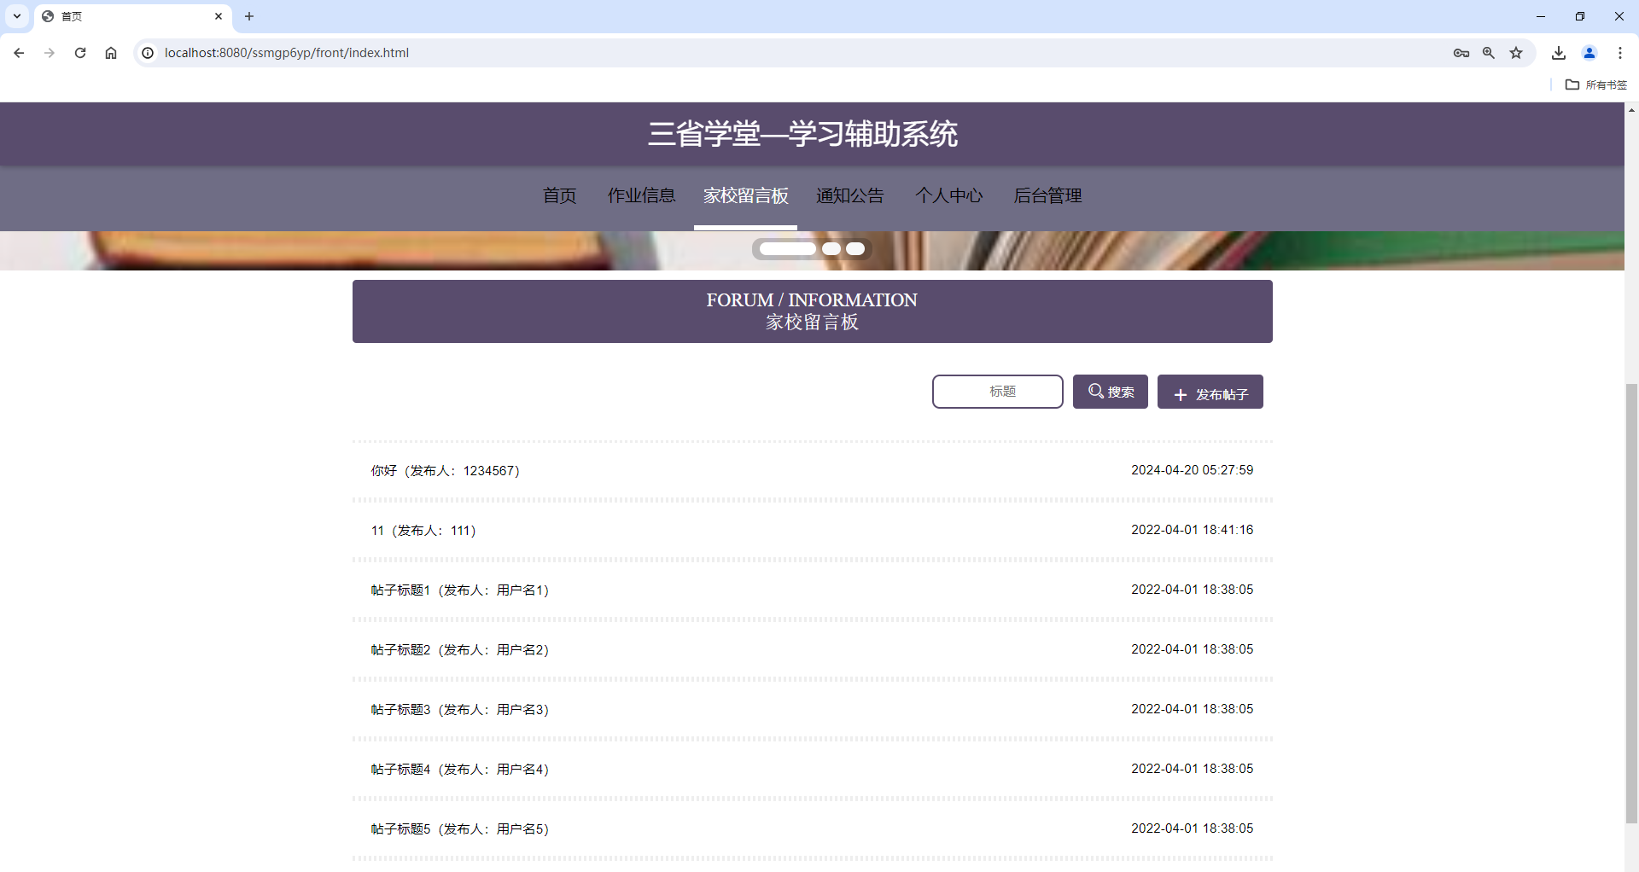
Task: Click the zoom magnifier icon in address bar
Action: pos(1489,53)
